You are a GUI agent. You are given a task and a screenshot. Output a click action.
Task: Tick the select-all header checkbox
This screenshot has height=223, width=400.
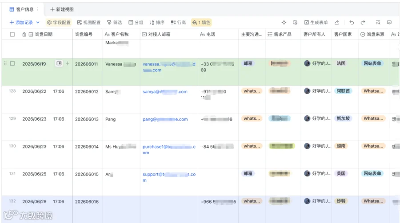(12, 35)
